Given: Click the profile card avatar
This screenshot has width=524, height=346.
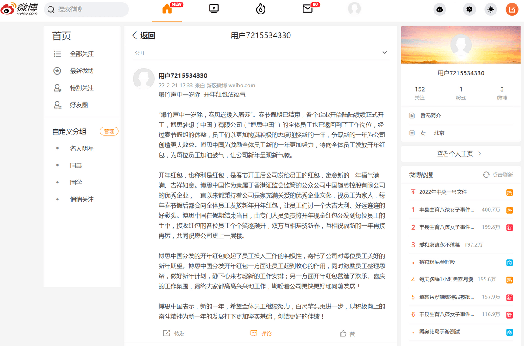Looking at the screenshot, I should (461, 45).
